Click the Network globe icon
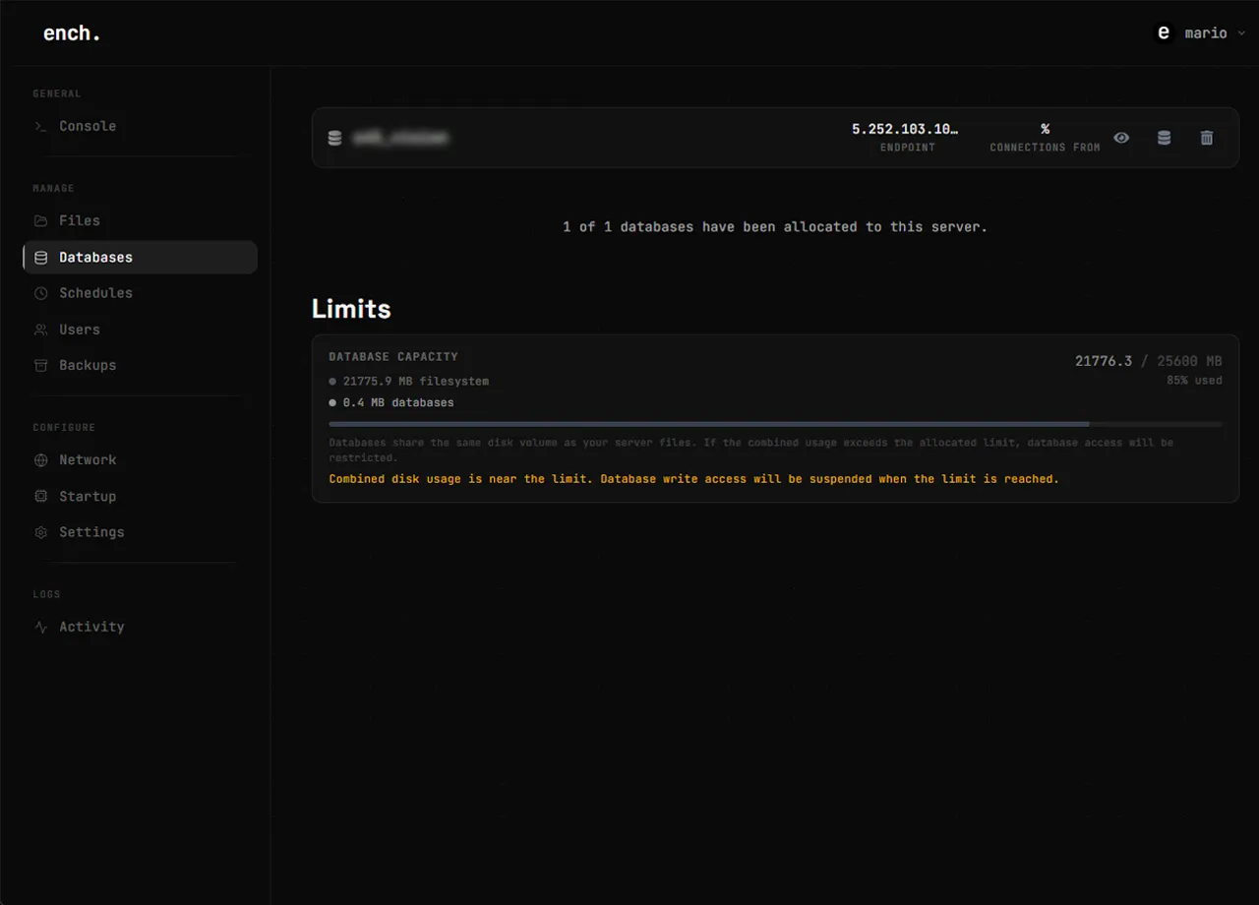The height and width of the screenshot is (905, 1259). coord(40,460)
